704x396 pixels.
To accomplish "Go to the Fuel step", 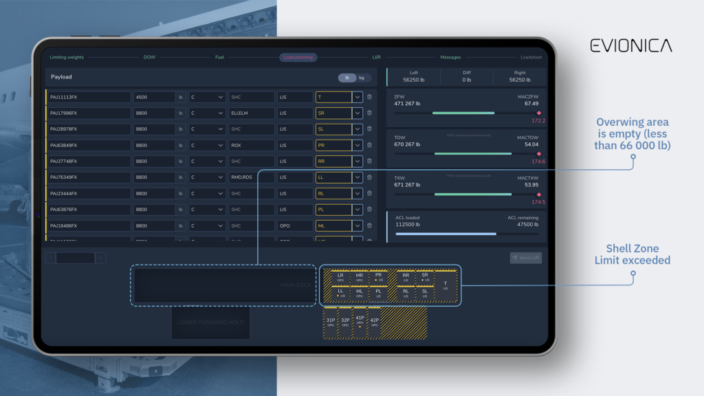I will click(221, 57).
